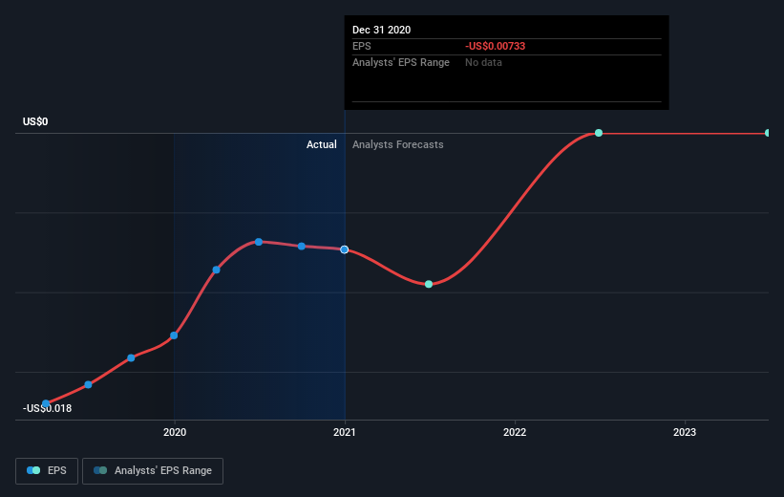784x497 pixels.
Task: Toggle the EPS legend series
Action: click(x=47, y=471)
